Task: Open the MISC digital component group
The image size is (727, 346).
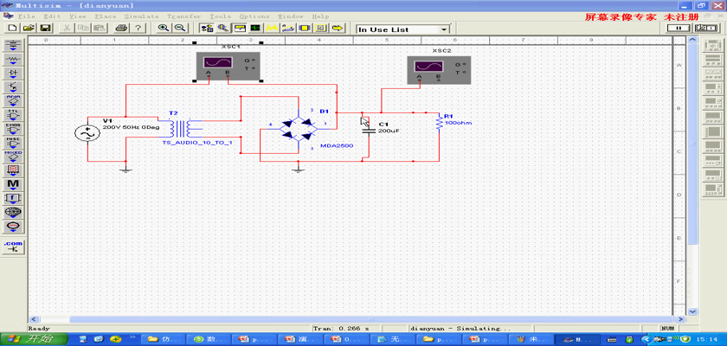Action: (x=13, y=143)
